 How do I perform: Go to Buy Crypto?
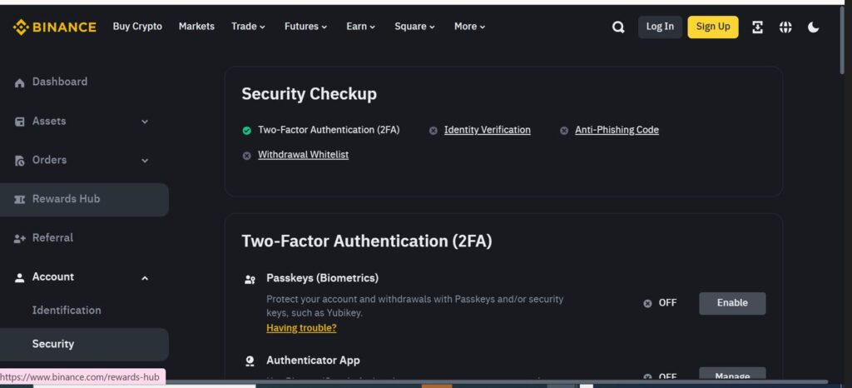pyautogui.click(x=137, y=27)
